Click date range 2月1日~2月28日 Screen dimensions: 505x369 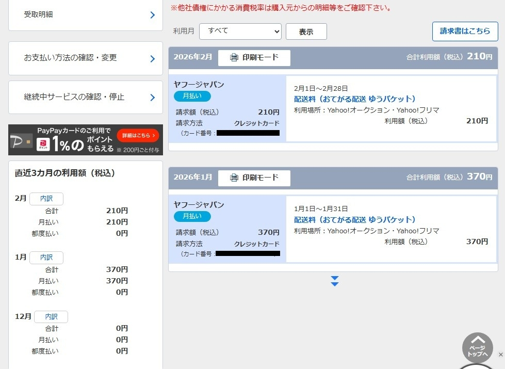click(x=321, y=88)
